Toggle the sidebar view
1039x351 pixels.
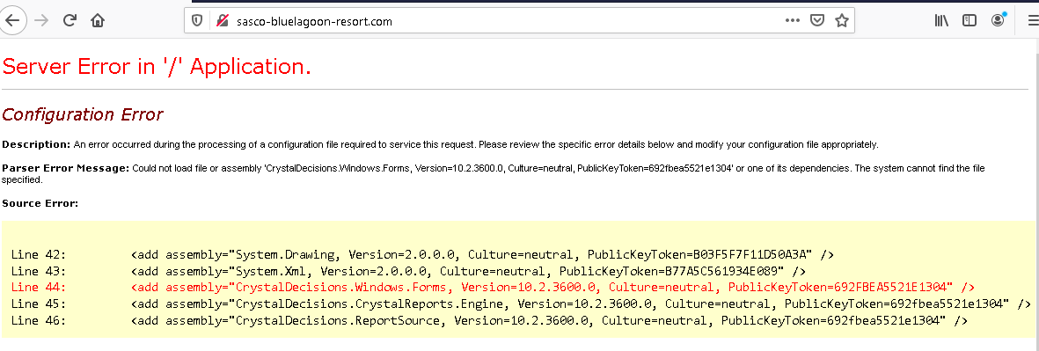click(969, 20)
